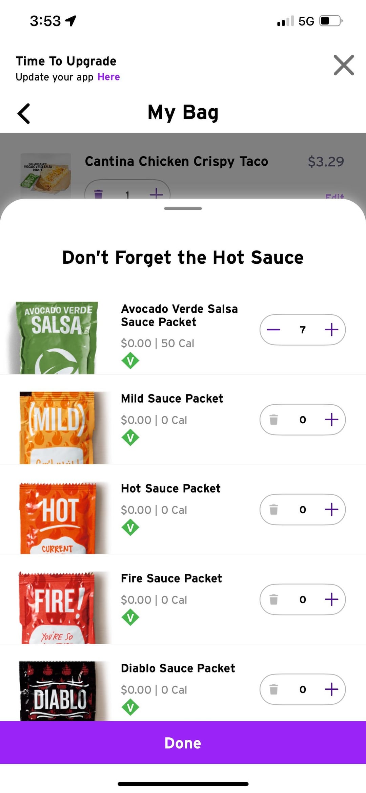Viewport: 366px width, 793px height.
Task: Tap the vegetarian badge under Mild Sauce
Action: [x=130, y=438]
